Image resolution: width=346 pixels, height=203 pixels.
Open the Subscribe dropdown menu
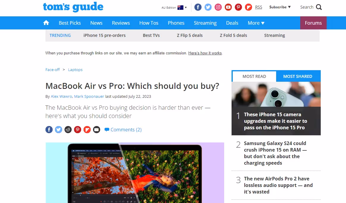(280, 7)
